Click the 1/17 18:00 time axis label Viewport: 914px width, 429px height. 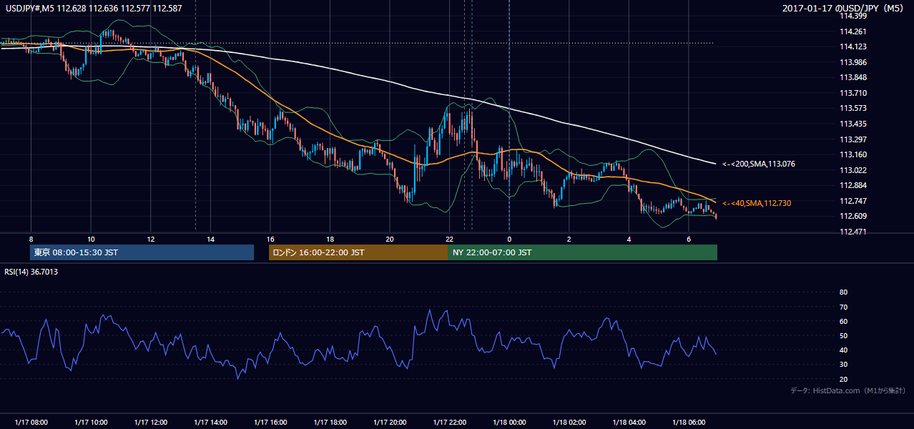330,422
